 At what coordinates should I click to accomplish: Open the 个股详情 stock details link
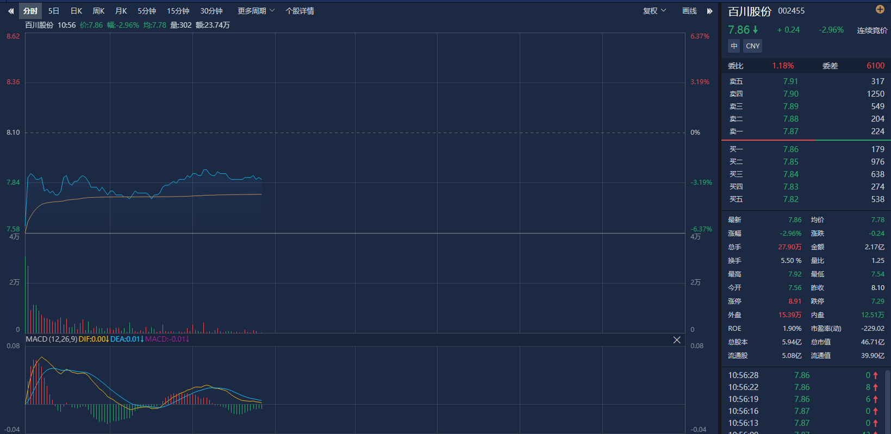tap(300, 11)
